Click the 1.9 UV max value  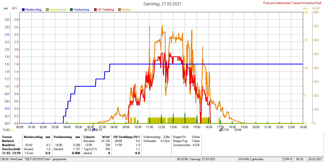point(138,145)
